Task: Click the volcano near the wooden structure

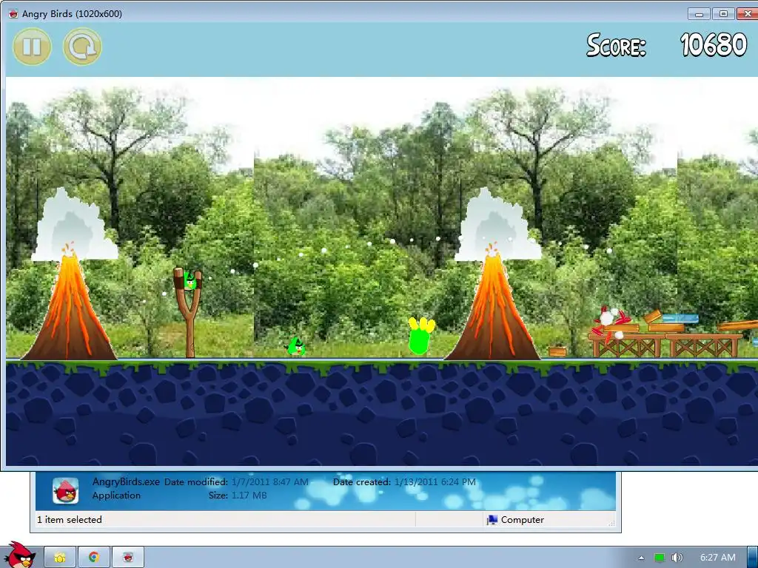Action: click(492, 305)
